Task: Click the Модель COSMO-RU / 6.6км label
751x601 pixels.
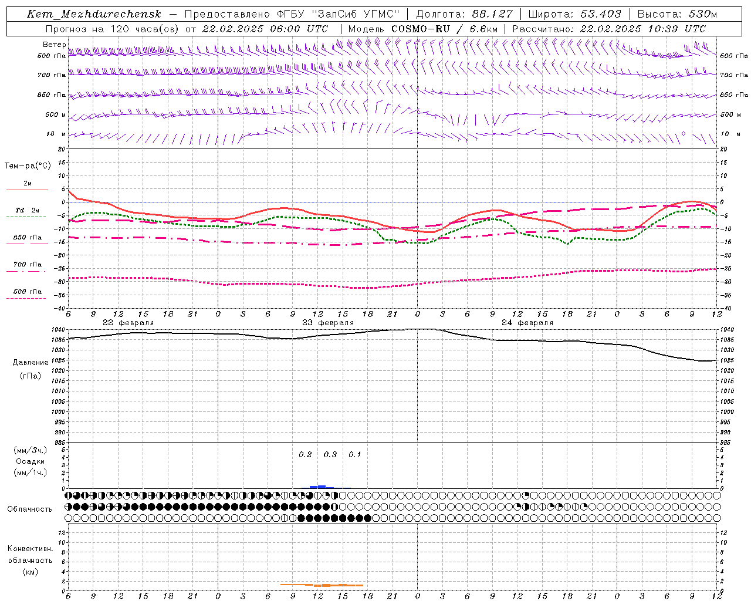Action: [x=423, y=29]
